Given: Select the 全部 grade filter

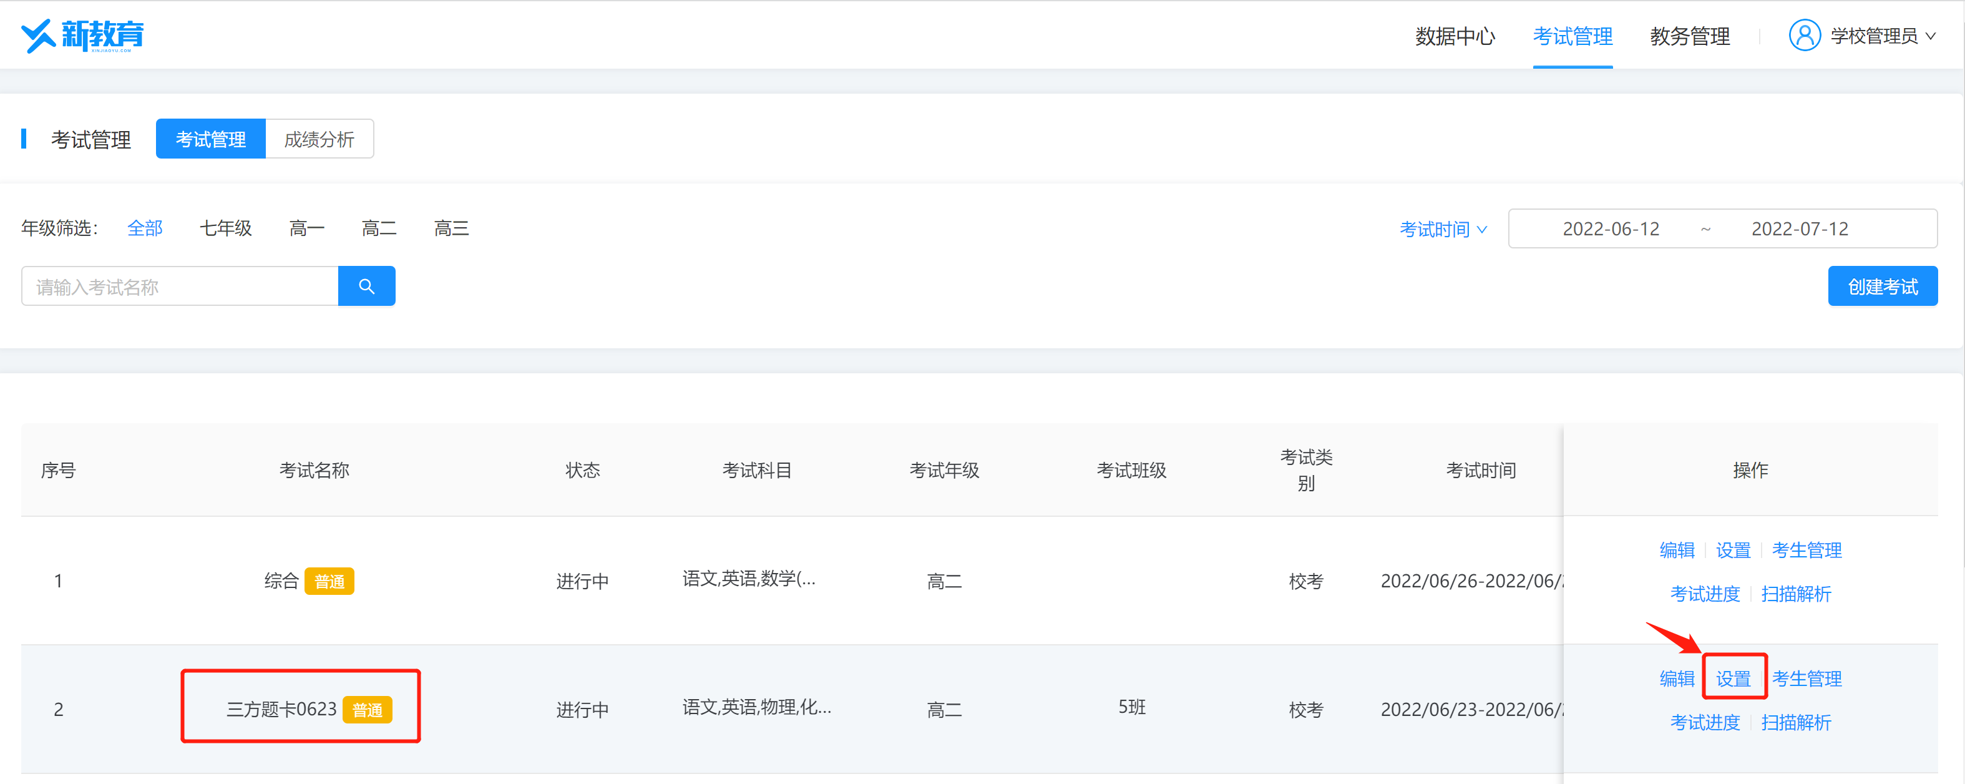Looking at the screenshot, I should (145, 228).
